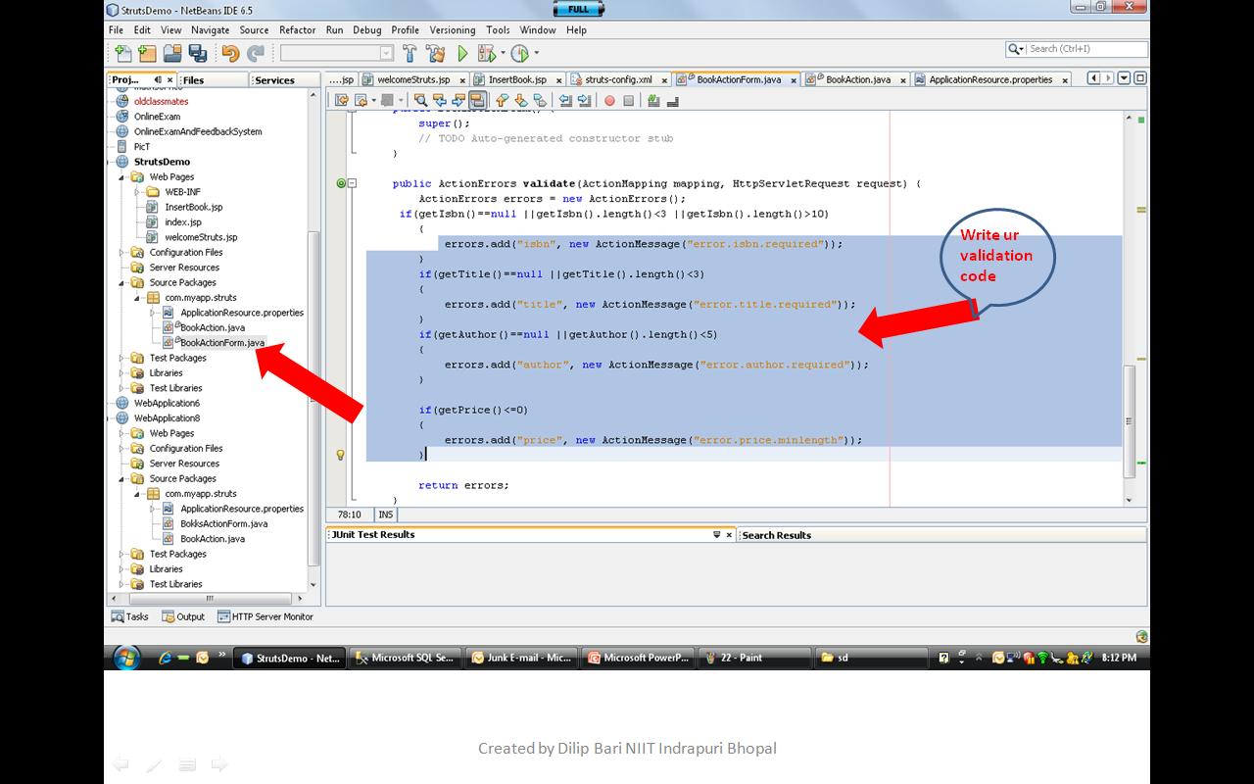Image resolution: width=1254 pixels, height=784 pixels.
Task: Open the Debug Project dropdown arrow
Action: [501, 54]
